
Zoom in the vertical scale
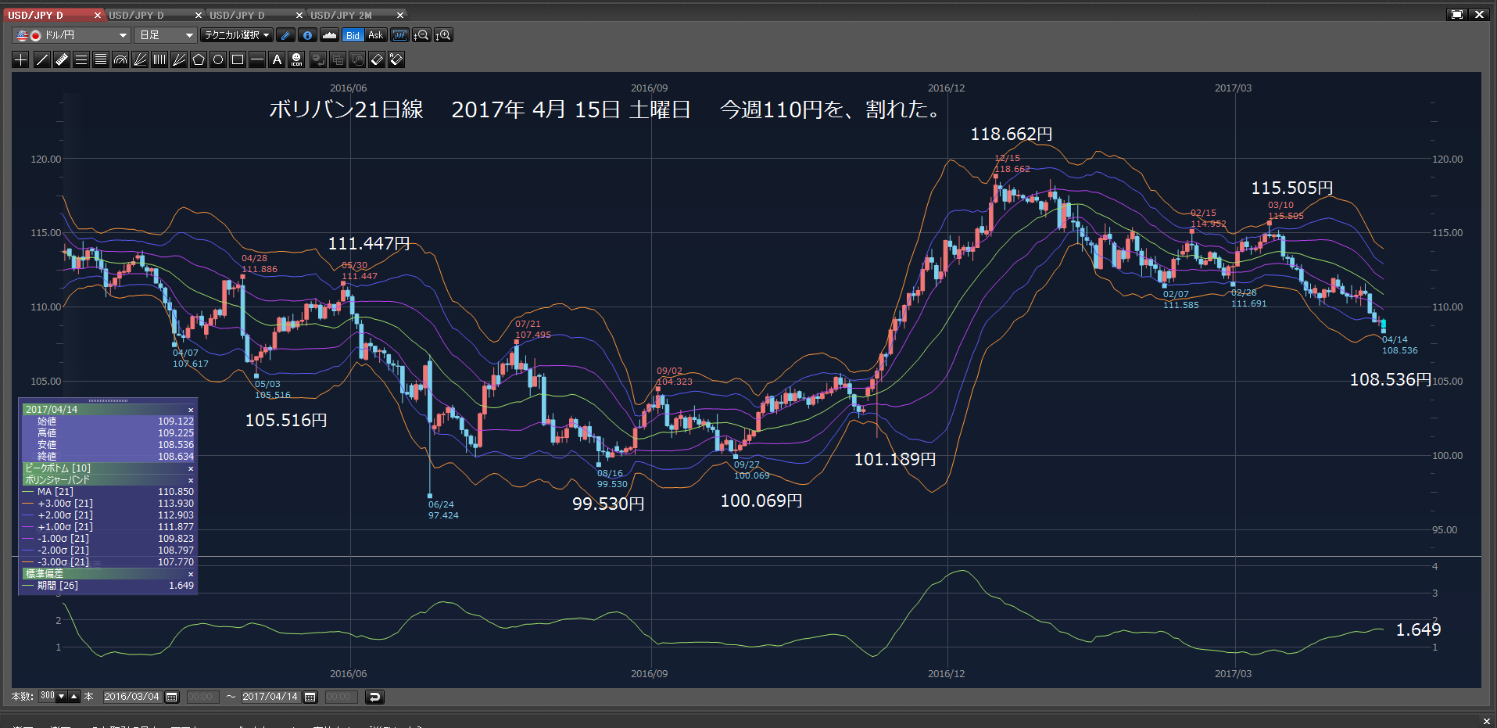pos(444,35)
